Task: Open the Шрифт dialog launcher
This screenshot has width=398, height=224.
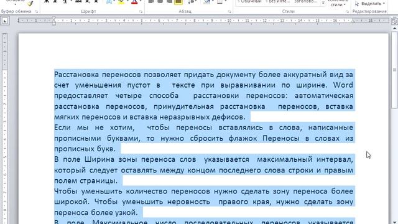Action: pos(141,12)
